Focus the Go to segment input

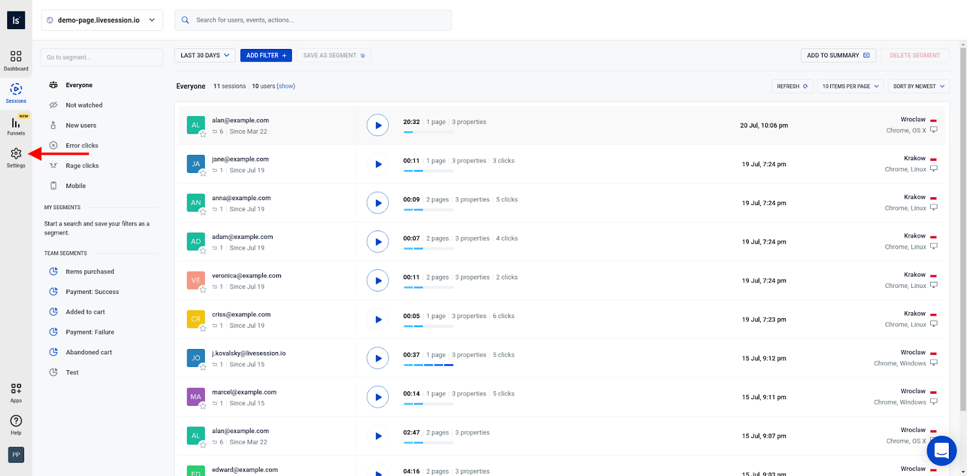coord(102,57)
